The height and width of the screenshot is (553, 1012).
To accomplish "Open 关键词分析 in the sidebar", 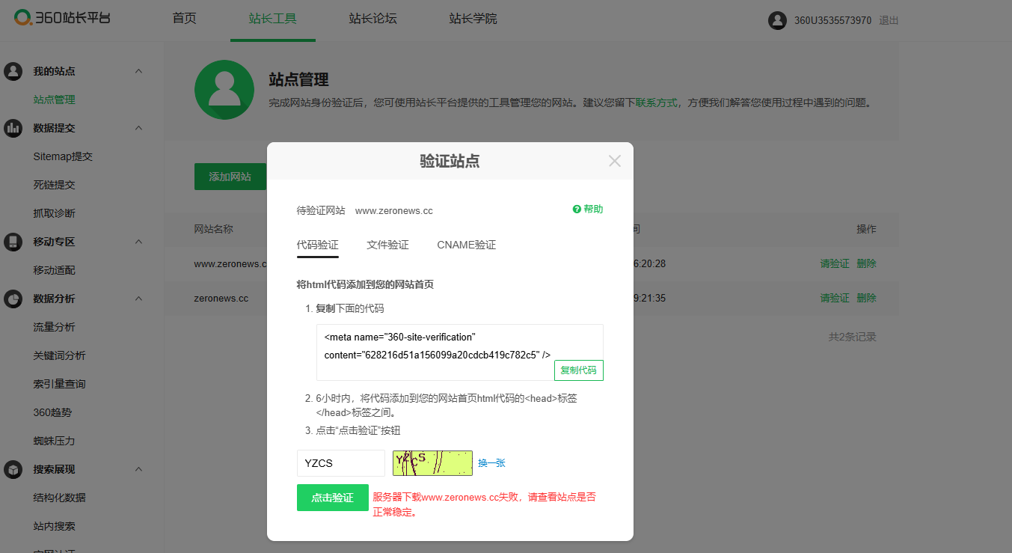I will [x=59, y=355].
